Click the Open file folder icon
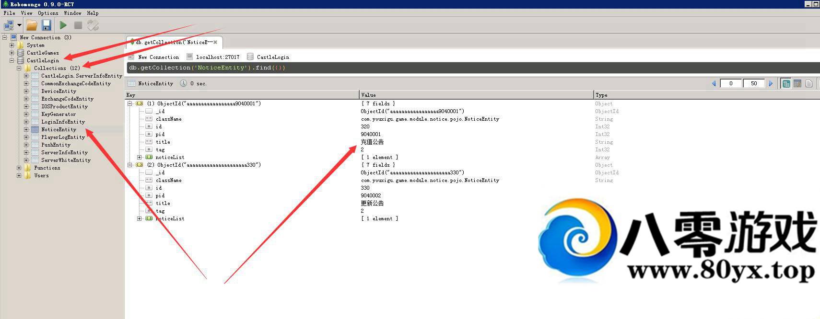The image size is (820, 319). click(x=32, y=25)
